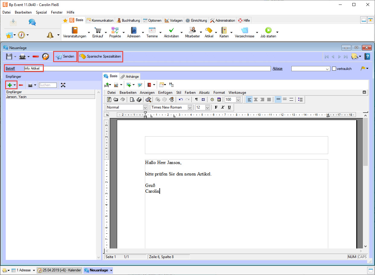Viewport: 375px width, 275px height.
Task: Toggle the vertraulich checkbox
Action: (x=334, y=69)
